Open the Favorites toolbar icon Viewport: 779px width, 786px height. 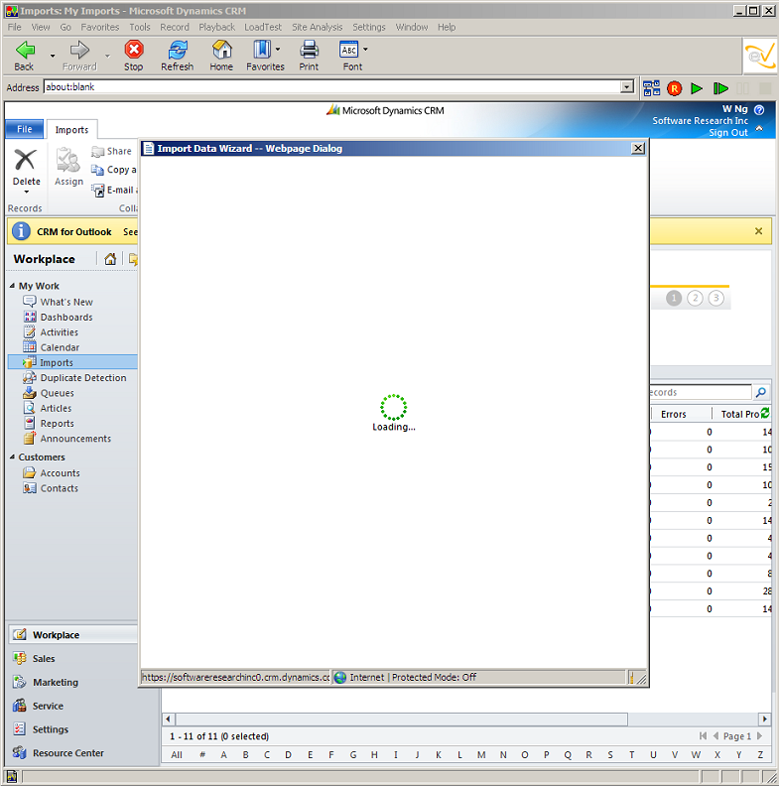pos(262,50)
